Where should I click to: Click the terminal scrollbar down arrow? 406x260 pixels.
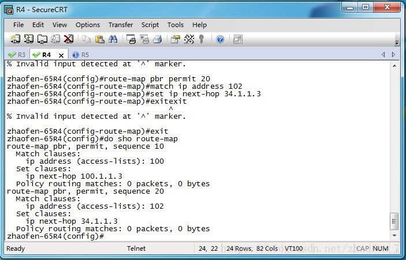(x=394, y=235)
